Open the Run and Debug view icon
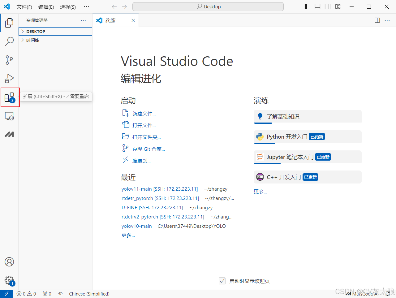 click(x=9, y=79)
